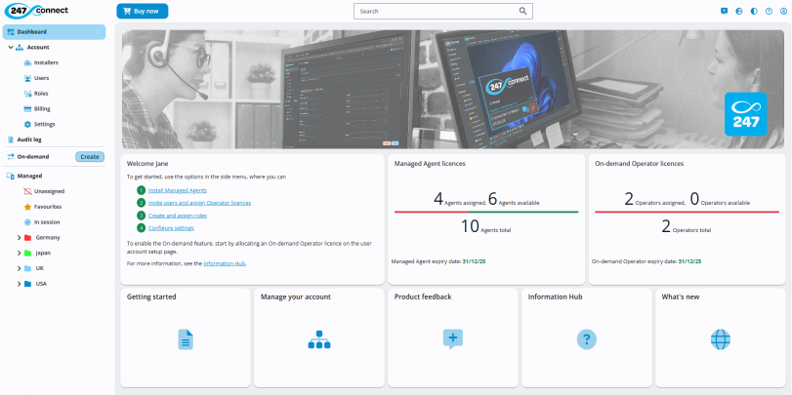
Task: Select the On-demand section
Action: point(33,157)
